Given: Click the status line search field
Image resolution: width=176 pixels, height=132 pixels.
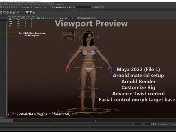Looking at the screenshot, I should [x=84, y=7].
